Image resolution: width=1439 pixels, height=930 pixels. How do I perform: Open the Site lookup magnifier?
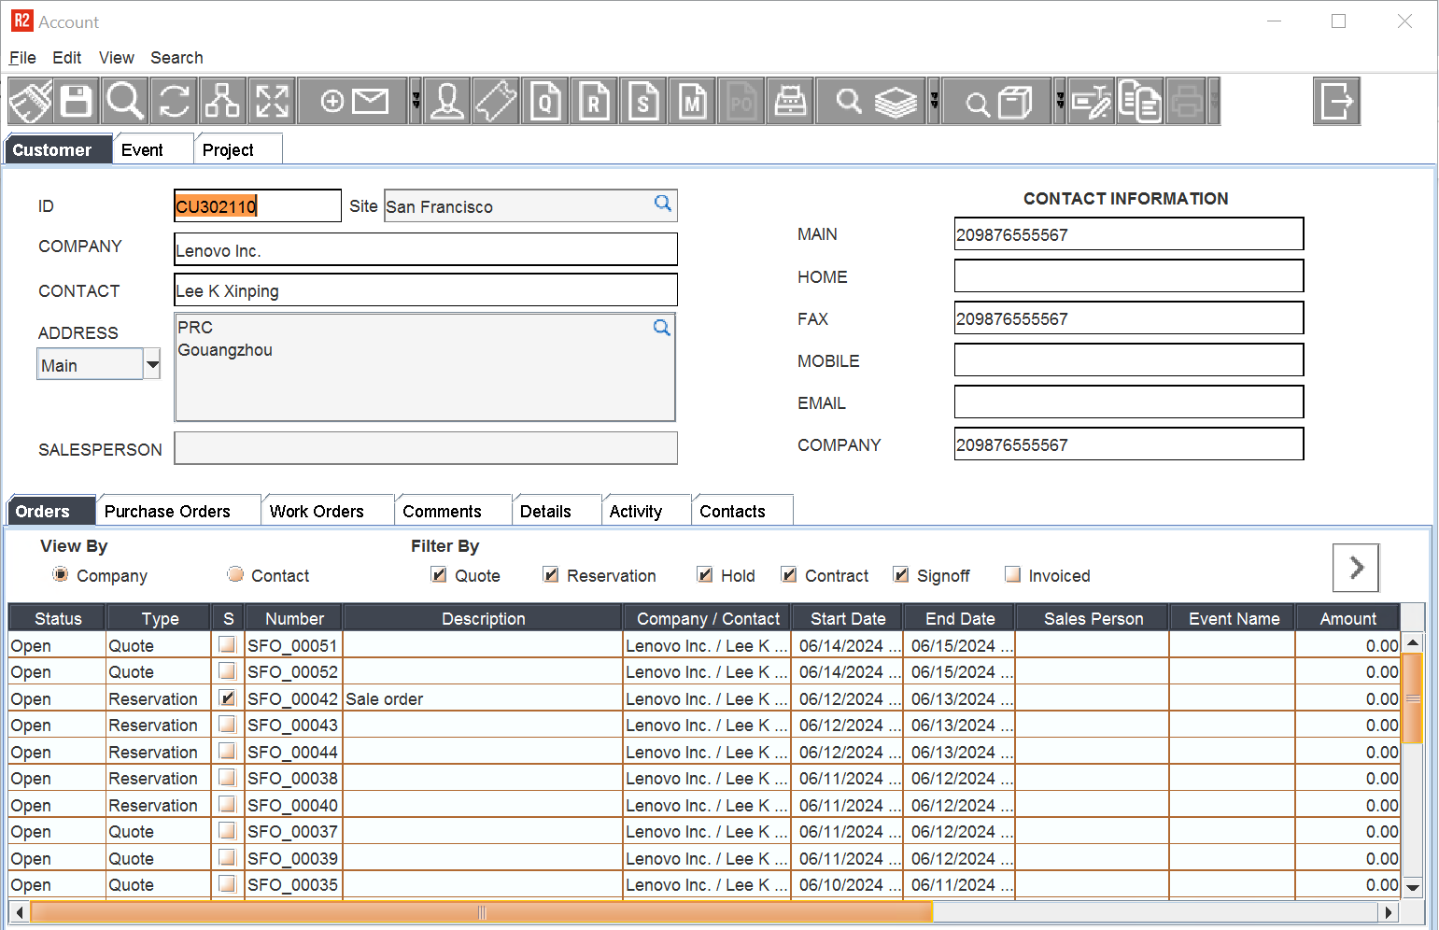(x=662, y=204)
